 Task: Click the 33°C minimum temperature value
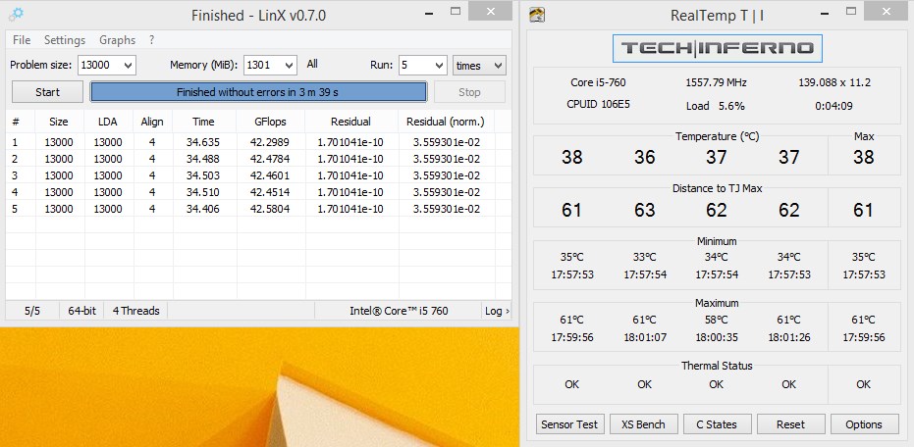(x=645, y=257)
